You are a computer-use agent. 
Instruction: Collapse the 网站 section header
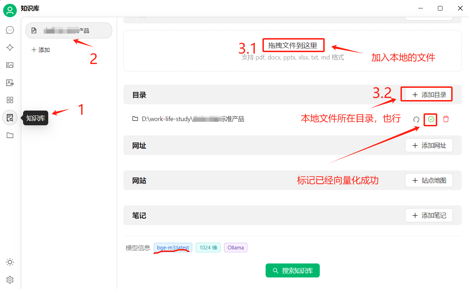tap(293, 181)
